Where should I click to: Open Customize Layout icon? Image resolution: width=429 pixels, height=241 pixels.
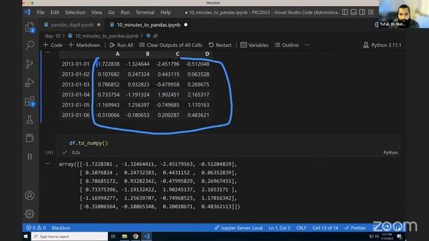371,12
